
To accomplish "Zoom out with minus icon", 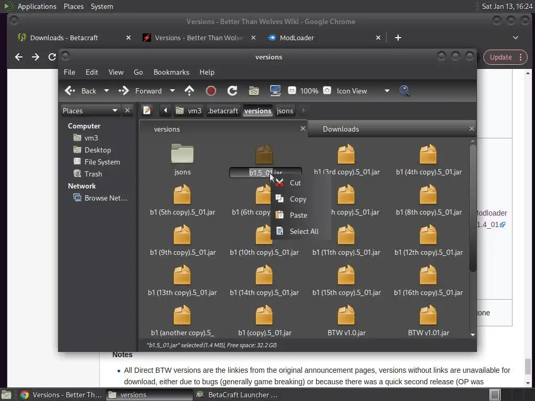I will point(292,90).
